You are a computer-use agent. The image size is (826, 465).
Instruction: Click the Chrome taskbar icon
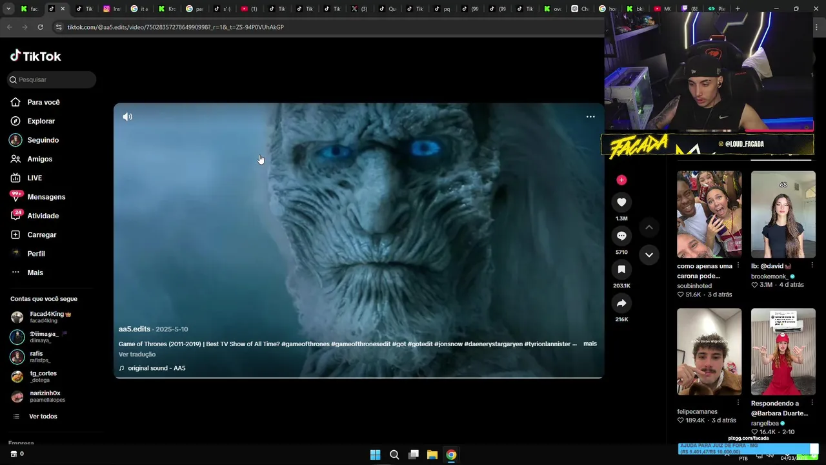point(451,455)
